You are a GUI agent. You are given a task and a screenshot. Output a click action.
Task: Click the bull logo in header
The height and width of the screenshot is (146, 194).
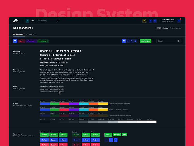click(16, 21)
